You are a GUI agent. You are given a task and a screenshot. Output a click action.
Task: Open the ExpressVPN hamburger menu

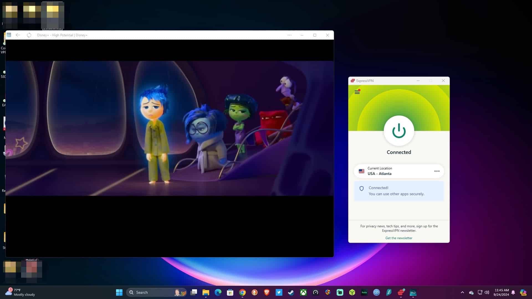tap(357, 92)
